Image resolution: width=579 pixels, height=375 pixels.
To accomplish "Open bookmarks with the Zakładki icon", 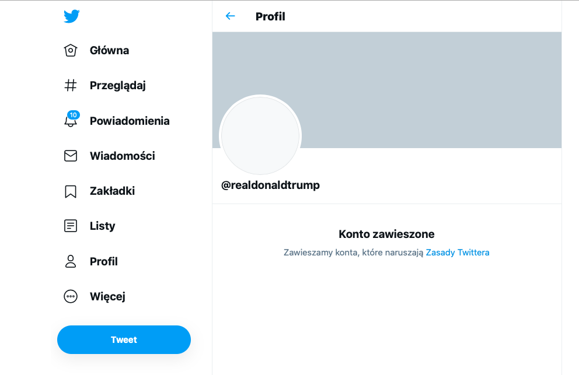I will (x=71, y=191).
